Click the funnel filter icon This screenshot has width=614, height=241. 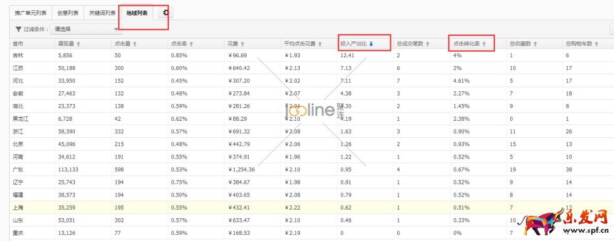tap(19, 29)
